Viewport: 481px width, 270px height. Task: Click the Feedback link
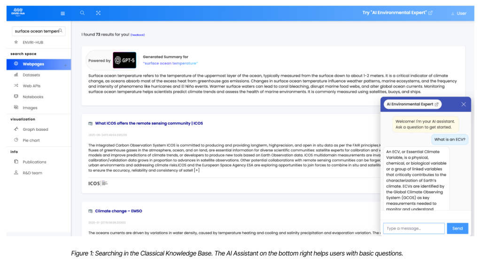[x=138, y=35]
